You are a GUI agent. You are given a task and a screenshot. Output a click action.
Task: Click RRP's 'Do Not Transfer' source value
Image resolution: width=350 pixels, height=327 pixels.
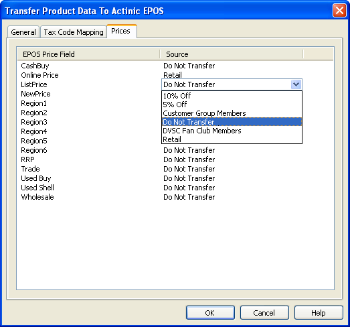click(189, 159)
